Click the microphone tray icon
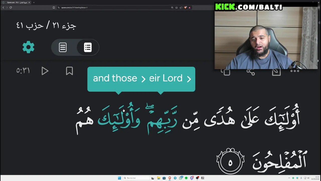This screenshot has width=321, height=181. pos(301,178)
